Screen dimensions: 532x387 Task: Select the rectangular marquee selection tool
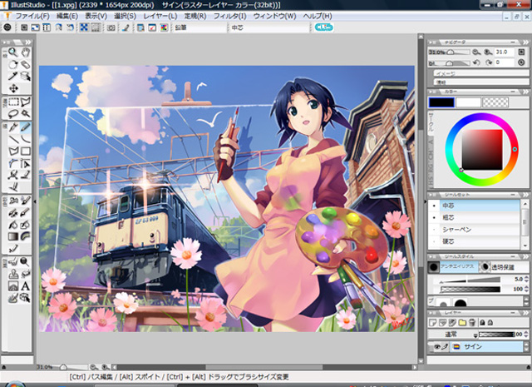[x=13, y=102]
